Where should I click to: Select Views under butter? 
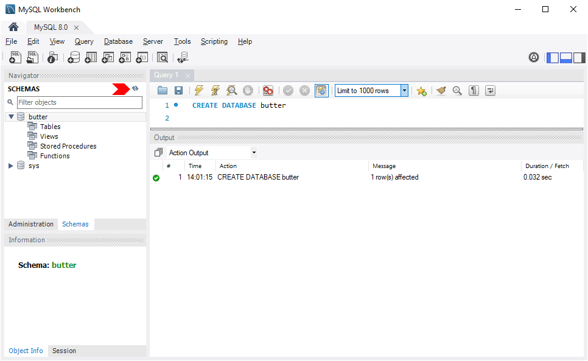coord(49,136)
